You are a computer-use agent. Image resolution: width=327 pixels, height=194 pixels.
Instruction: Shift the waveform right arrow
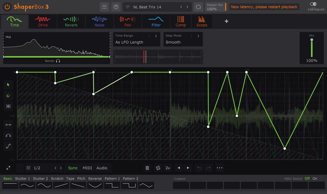(188, 168)
